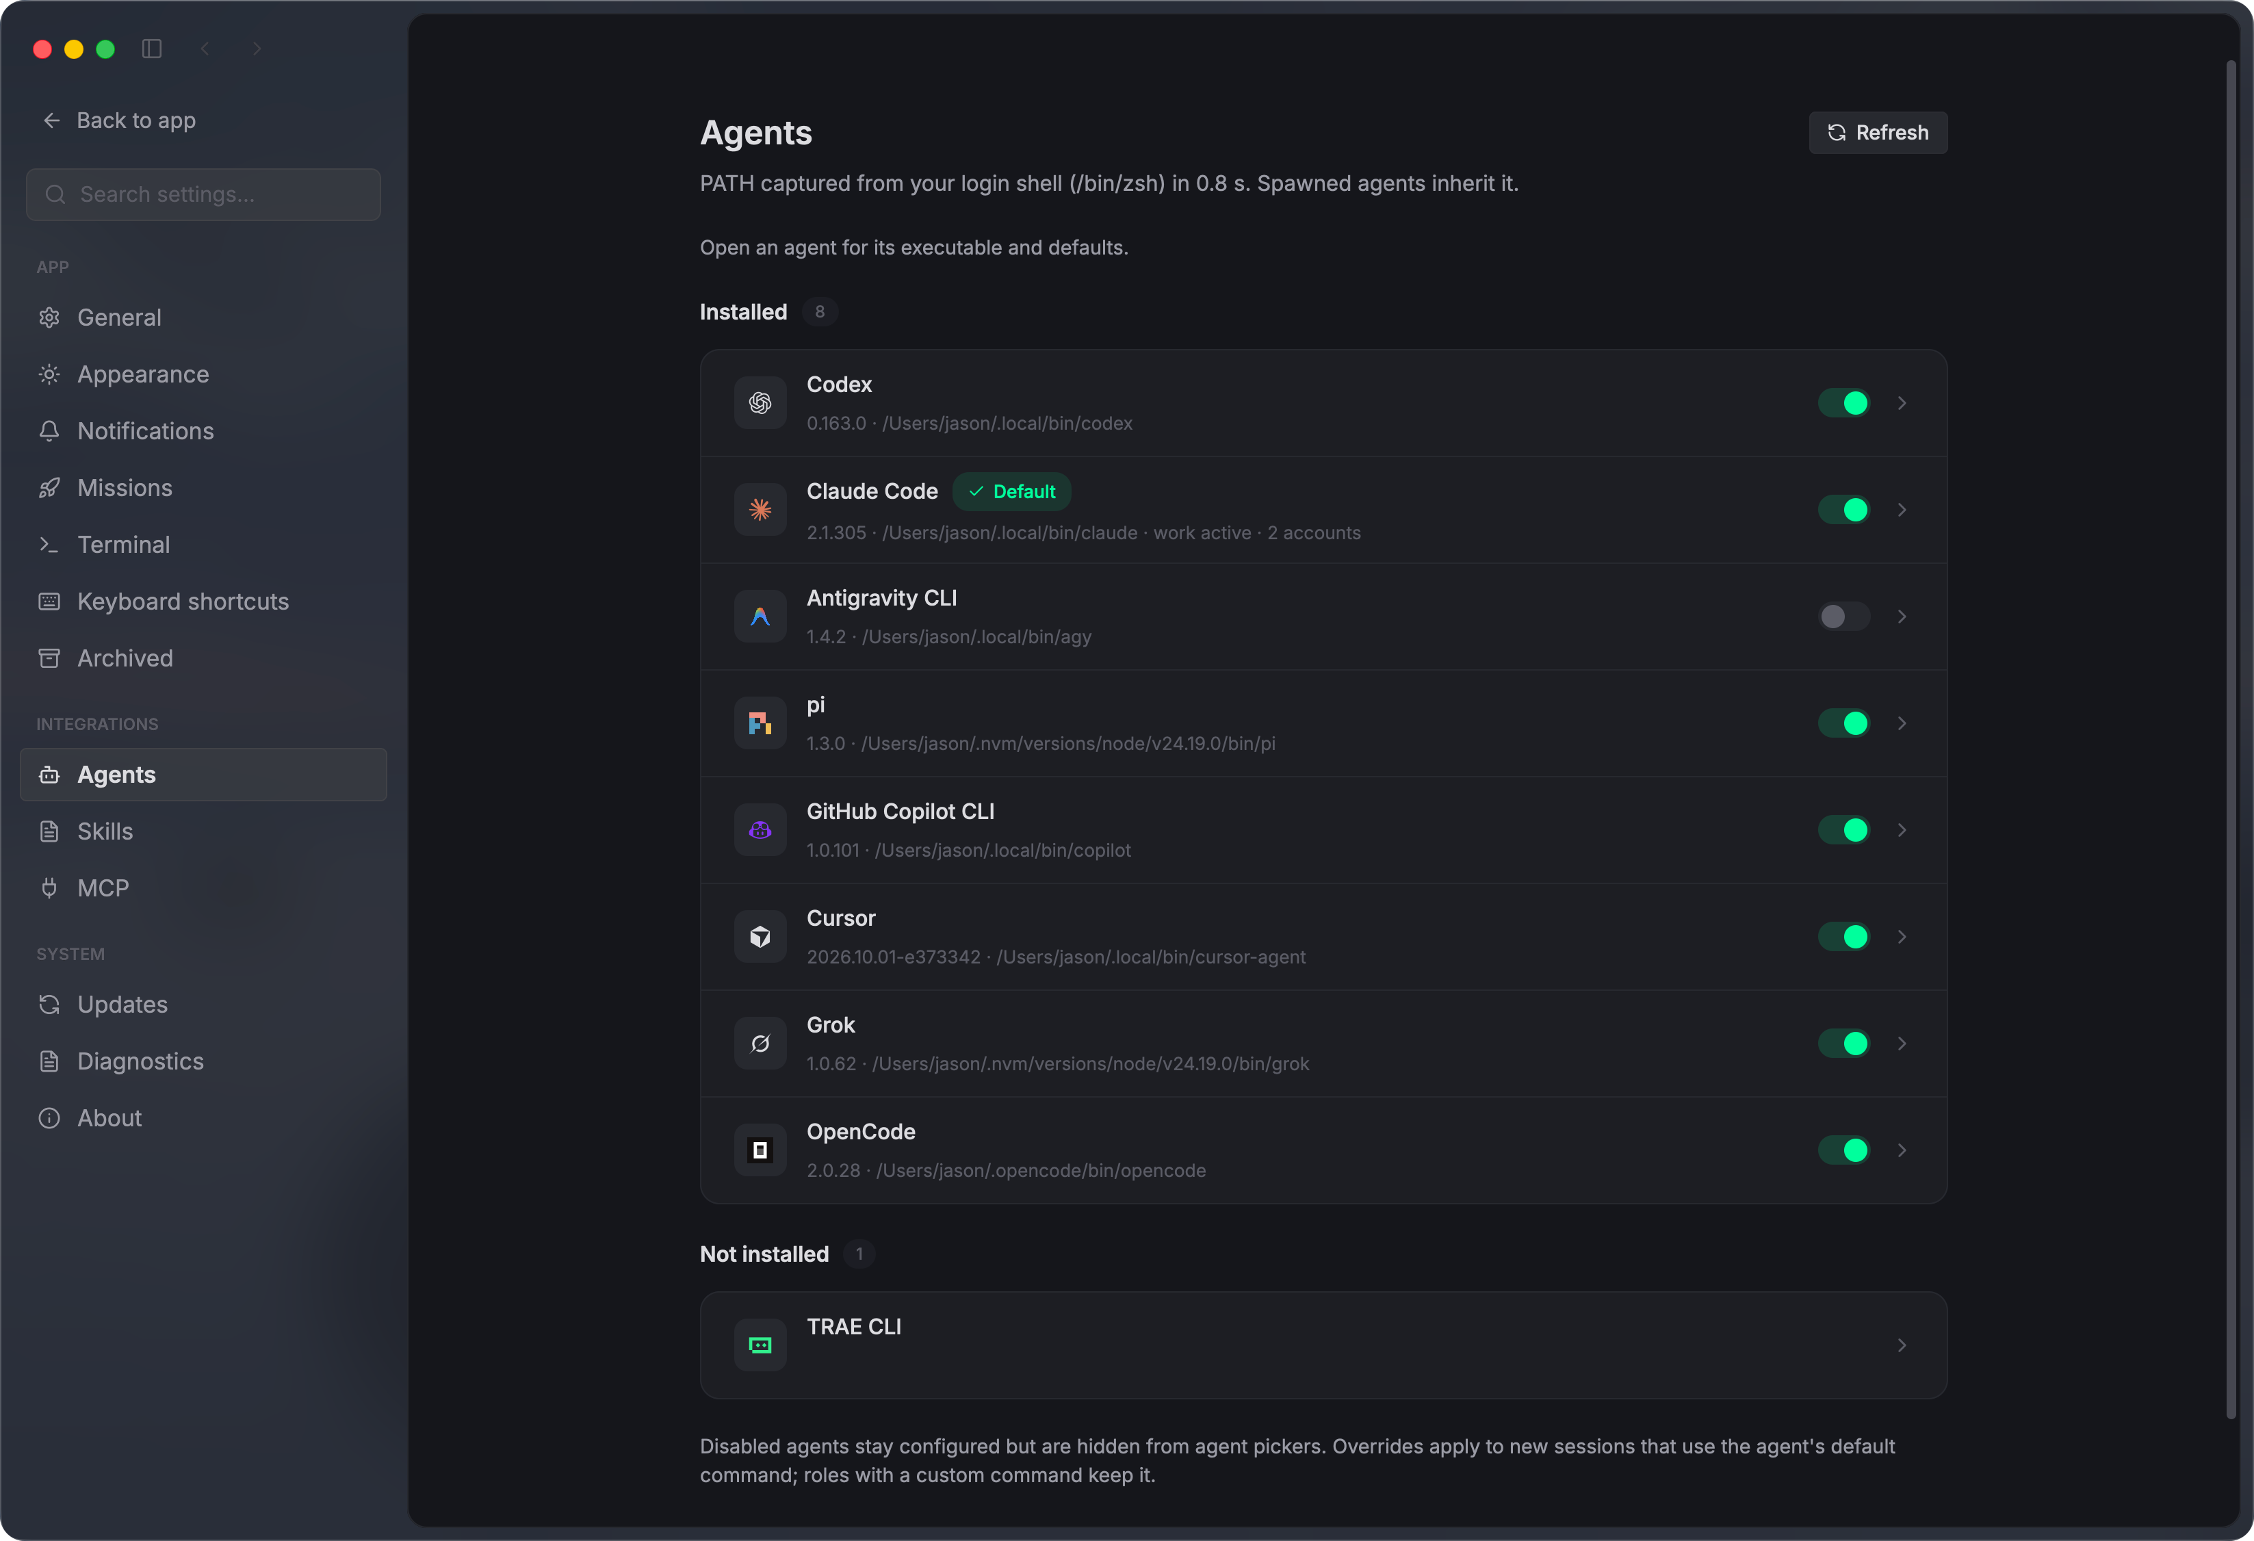Turn off the Cursor toggle
Screen dimensions: 2254x1541
pos(1843,936)
